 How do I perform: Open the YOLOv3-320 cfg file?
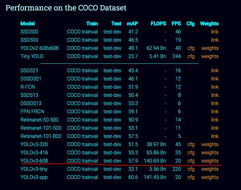tap(191, 145)
